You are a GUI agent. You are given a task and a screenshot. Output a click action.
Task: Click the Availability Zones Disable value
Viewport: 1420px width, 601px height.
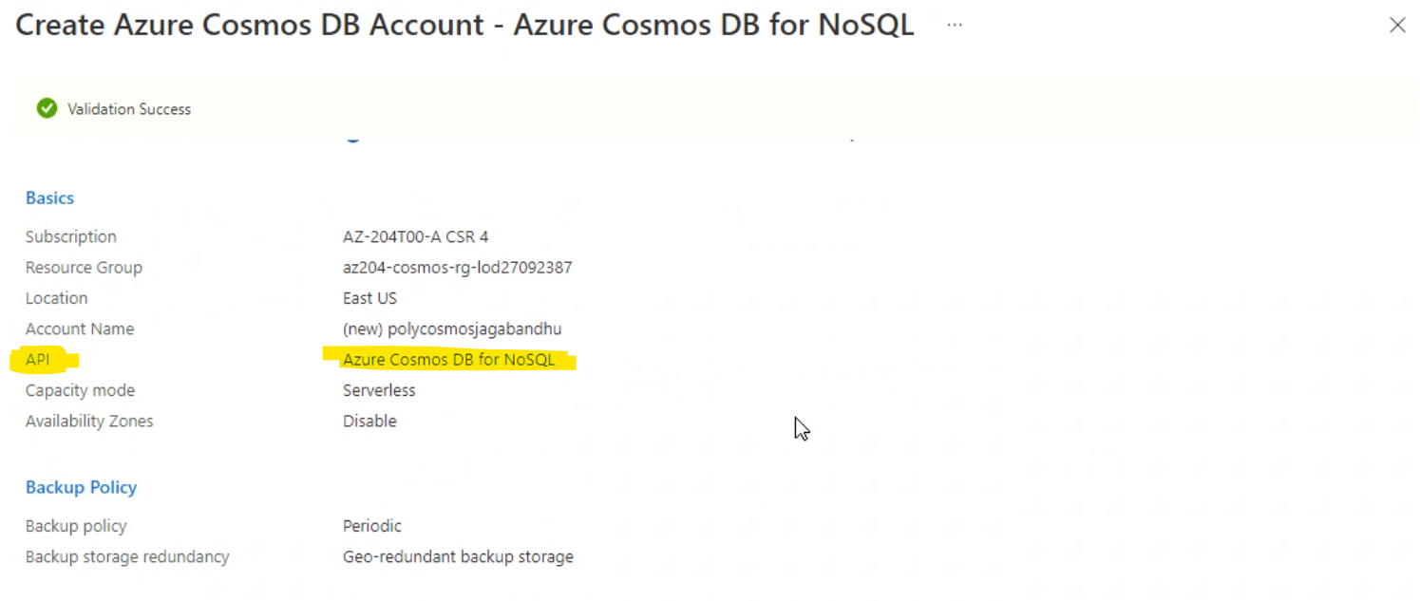369,421
